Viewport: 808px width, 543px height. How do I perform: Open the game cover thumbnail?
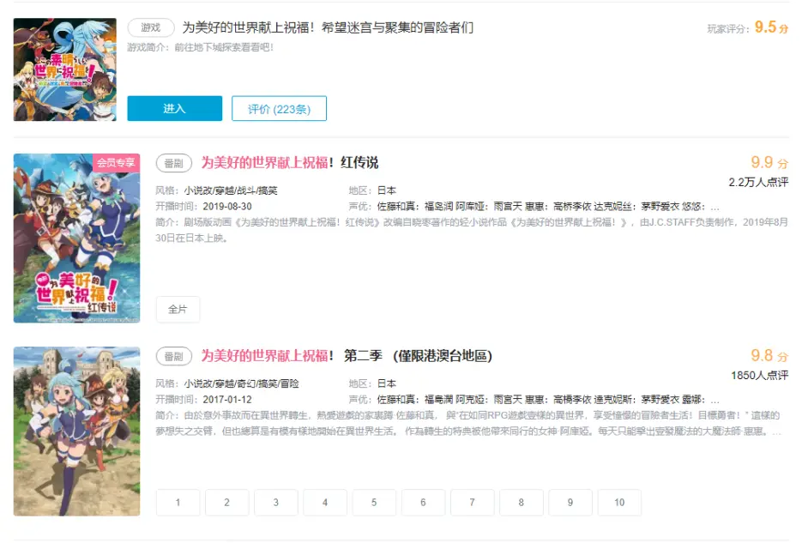[65, 69]
